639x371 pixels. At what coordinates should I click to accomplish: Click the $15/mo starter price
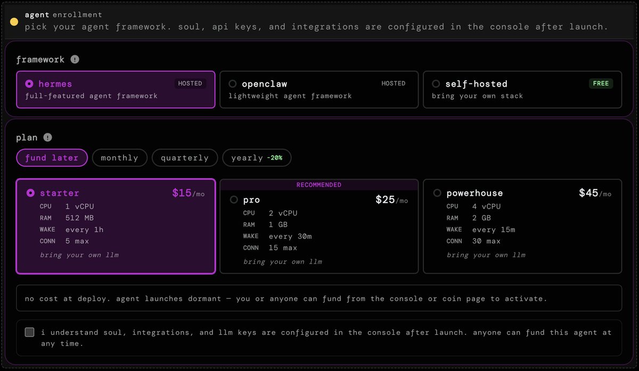pyautogui.click(x=188, y=193)
